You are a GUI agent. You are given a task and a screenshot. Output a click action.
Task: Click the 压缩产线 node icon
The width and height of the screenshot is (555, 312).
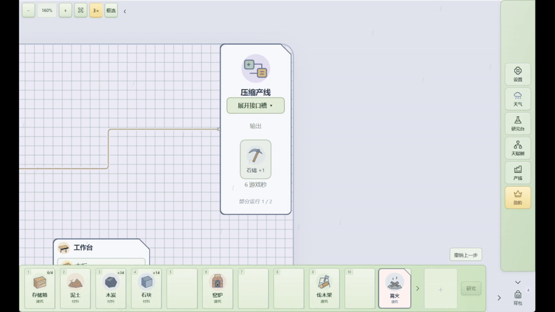pyautogui.click(x=255, y=69)
